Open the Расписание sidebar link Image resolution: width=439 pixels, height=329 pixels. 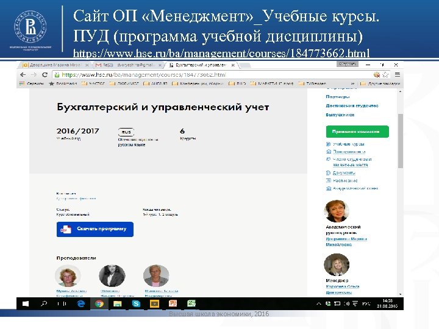coord(345,180)
